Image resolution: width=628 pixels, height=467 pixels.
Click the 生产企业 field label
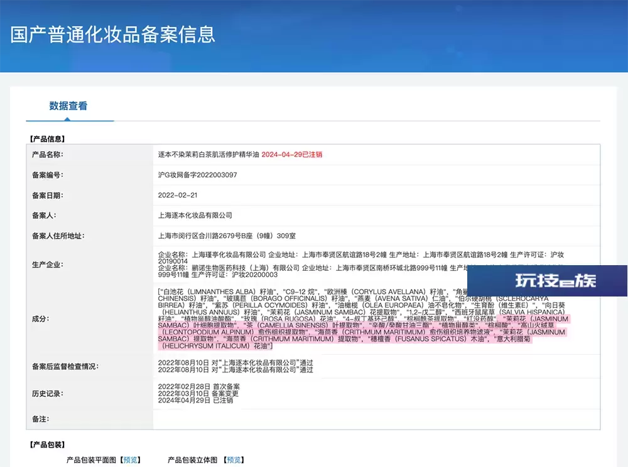pyautogui.click(x=47, y=265)
